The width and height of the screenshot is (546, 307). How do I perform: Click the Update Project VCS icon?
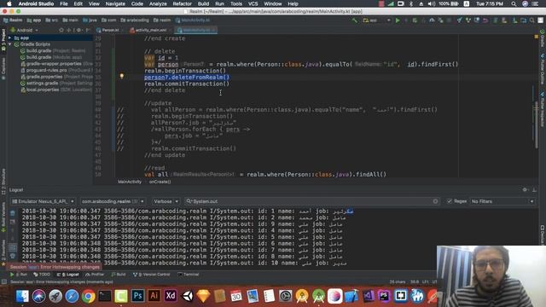point(460,20)
